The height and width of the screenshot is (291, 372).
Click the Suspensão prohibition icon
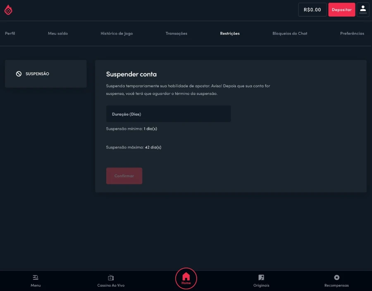pos(19,74)
